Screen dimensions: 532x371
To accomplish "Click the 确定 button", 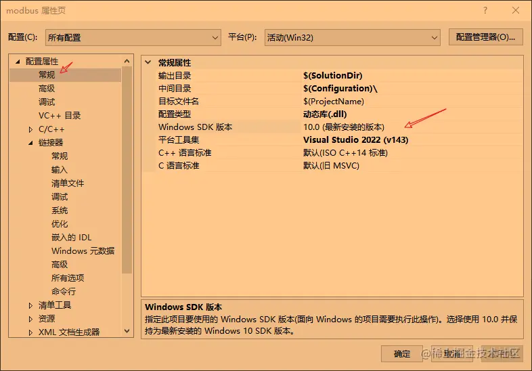I will 402,353.
